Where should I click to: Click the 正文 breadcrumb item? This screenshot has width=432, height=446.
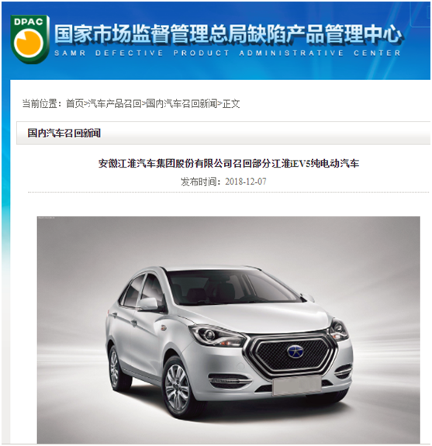(x=231, y=103)
